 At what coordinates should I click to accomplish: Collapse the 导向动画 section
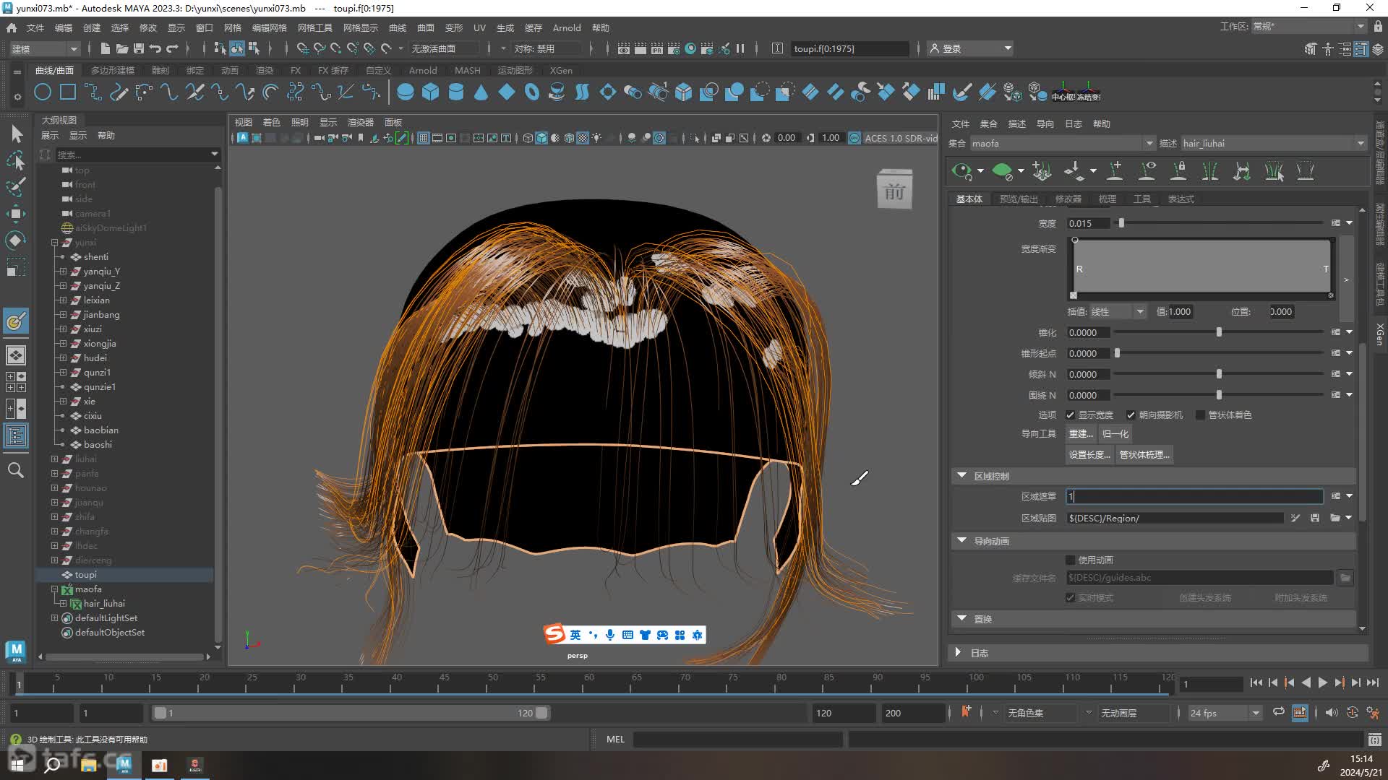[x=962, y=540]
